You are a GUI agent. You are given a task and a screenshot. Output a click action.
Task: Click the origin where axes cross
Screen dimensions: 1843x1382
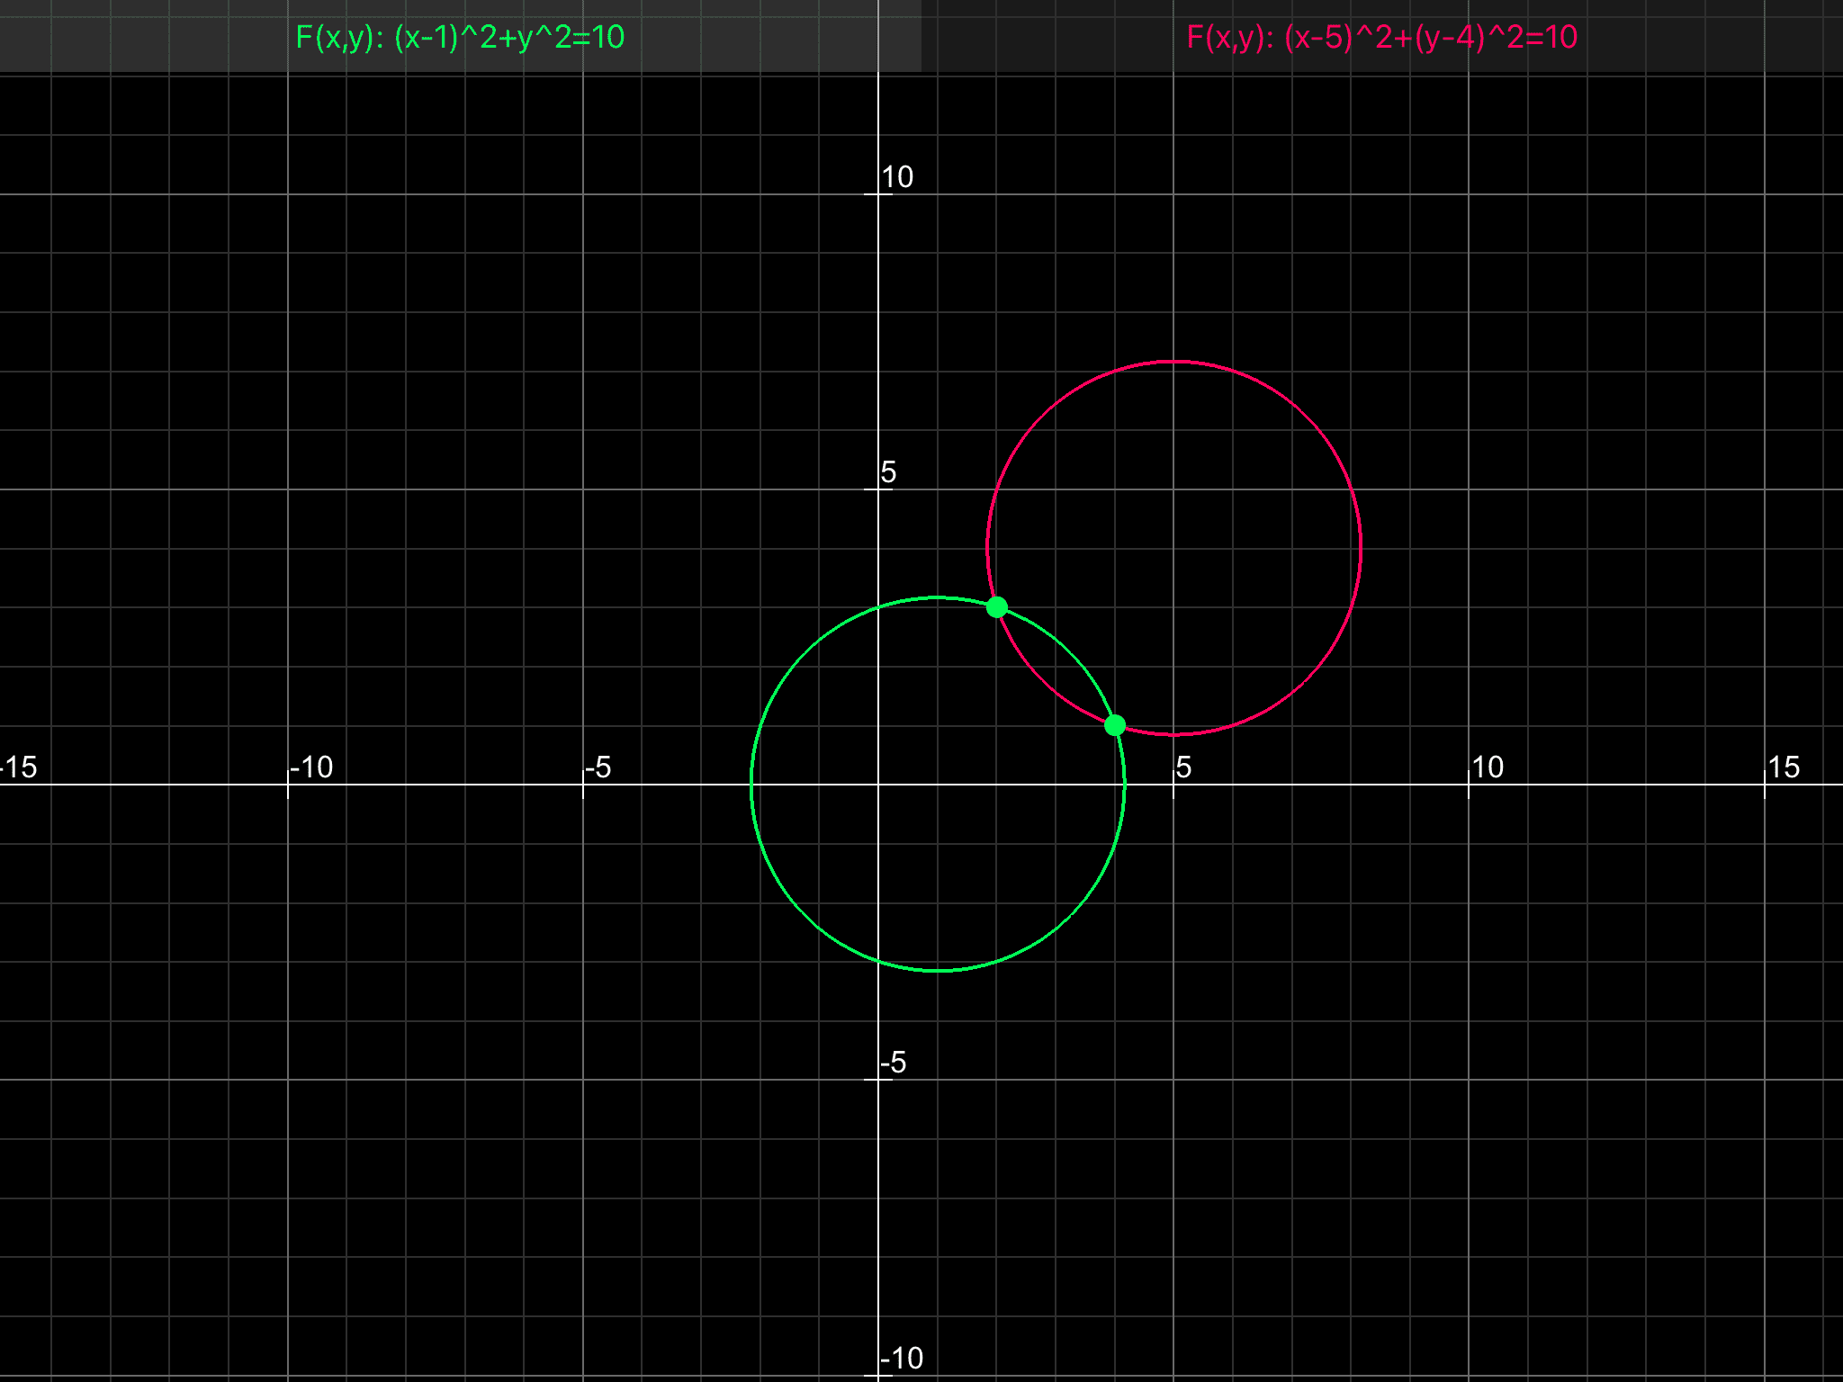[x=878, y=785]
